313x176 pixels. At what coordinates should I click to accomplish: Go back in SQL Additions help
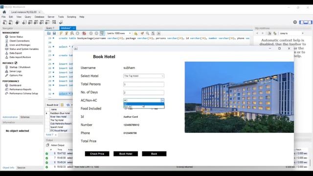[x=257, y=33]
